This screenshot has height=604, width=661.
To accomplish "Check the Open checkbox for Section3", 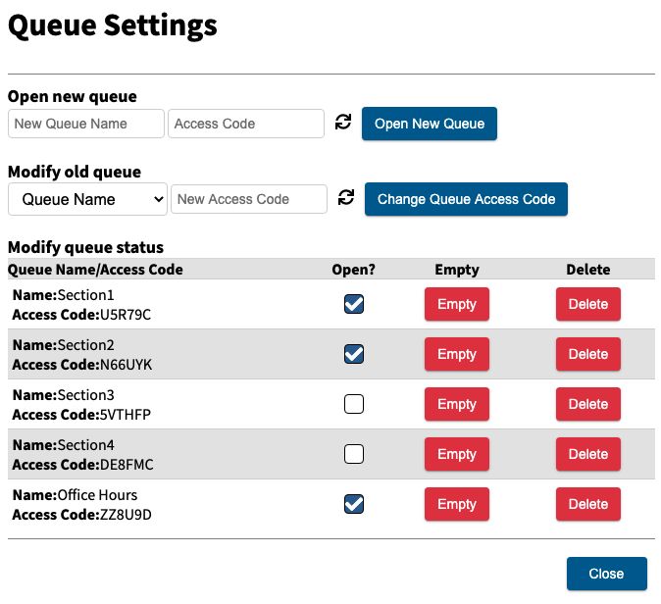I will tap(354, 404).
